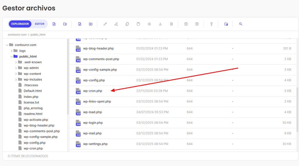This screenshot has height=166, width=299.
Task: Collapse the public_html folder chevron
Action: tap(12, 56)
